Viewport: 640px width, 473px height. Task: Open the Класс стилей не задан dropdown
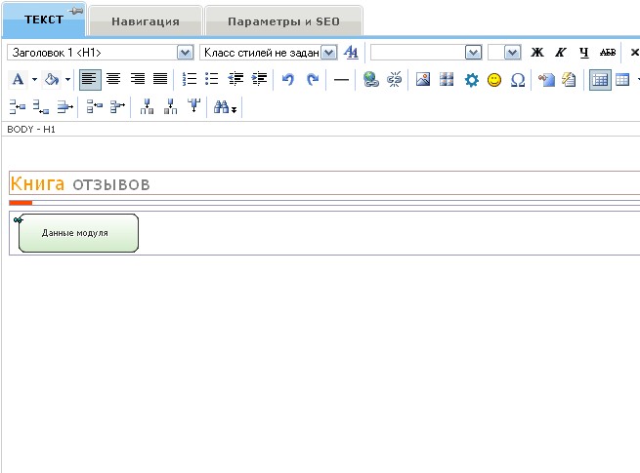[328, 53]
